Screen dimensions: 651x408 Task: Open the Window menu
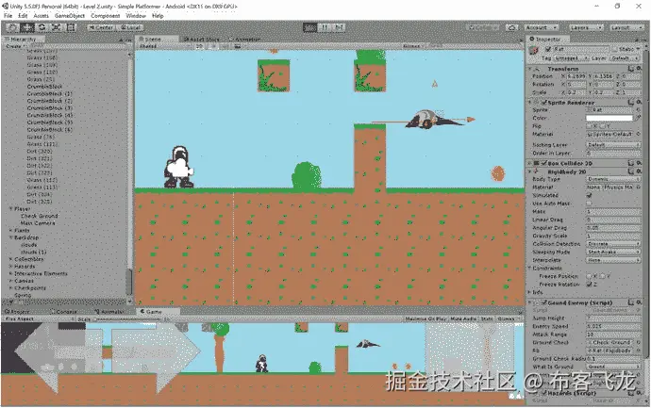tap(136, 16)
